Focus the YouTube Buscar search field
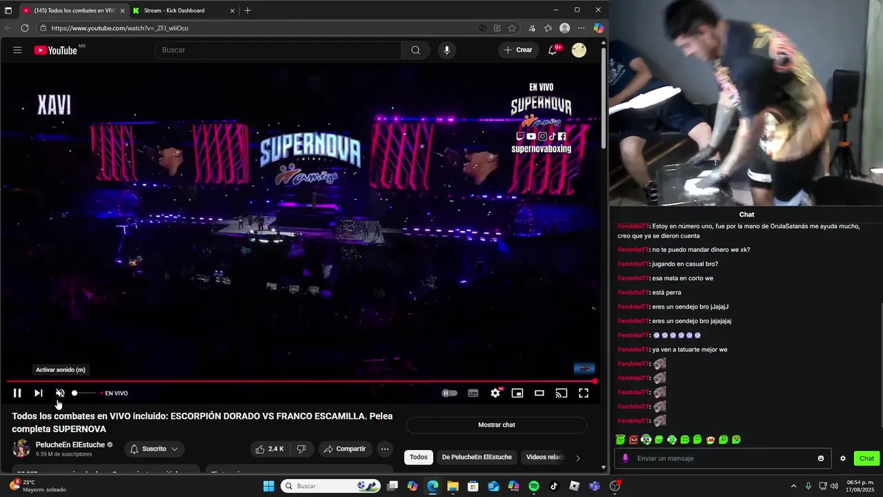Screen dimensions: 883x497 pyautogui.click(x=278, y=50)
